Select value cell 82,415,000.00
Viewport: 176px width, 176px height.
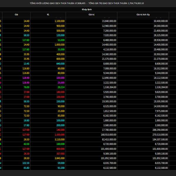(x=109, y=140)
